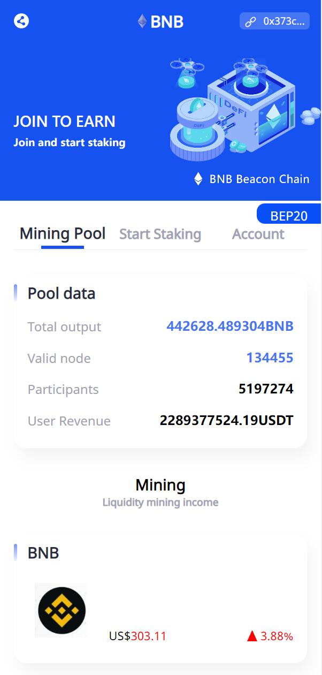Open the 0x373c wallet address button
This screenshot has width=322, height=675.
point(274,21)
